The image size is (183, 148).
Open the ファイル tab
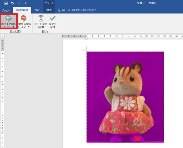pos(6,10)
